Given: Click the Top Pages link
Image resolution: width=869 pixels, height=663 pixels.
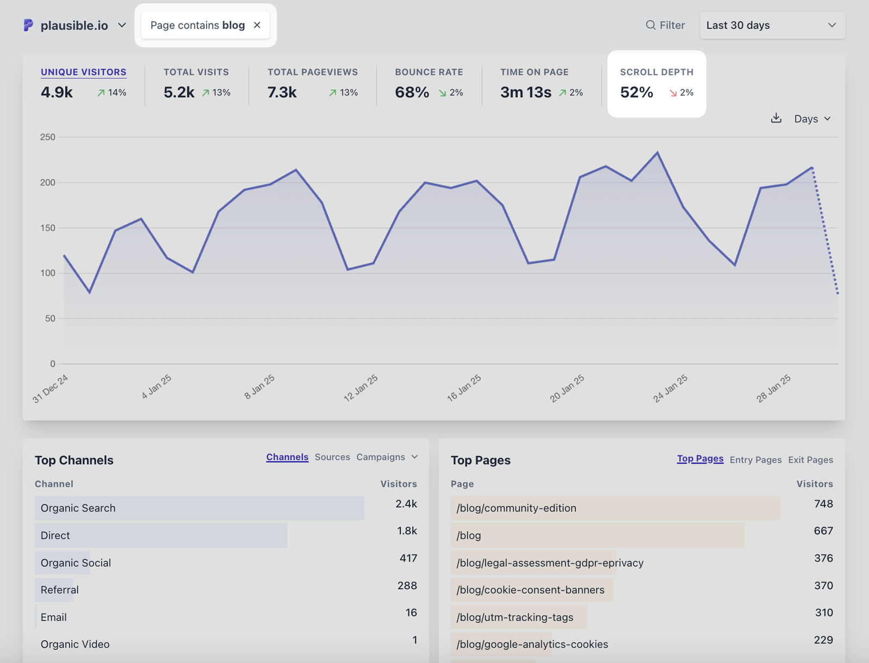Looking at the screenshot, I should [700, 459].
